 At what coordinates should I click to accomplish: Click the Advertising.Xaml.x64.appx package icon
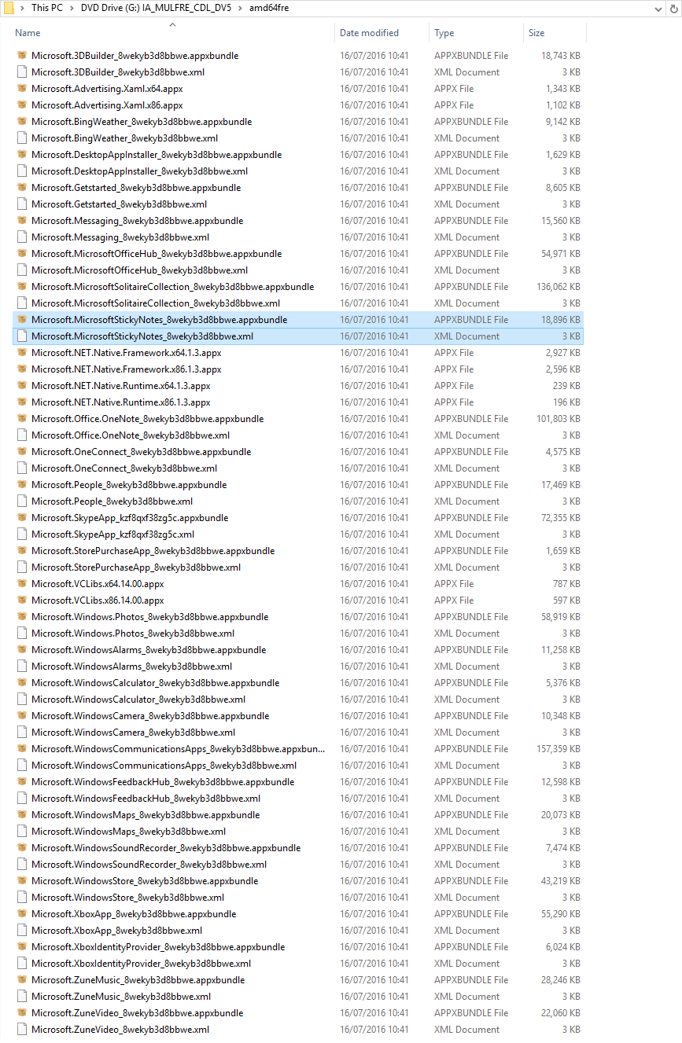click(22, 89)
